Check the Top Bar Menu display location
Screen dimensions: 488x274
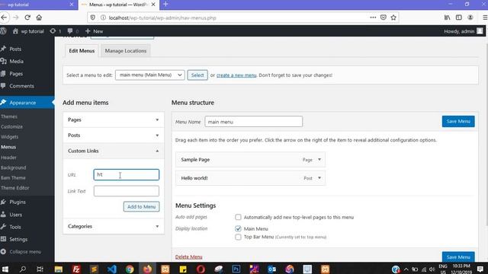[238, 237]
